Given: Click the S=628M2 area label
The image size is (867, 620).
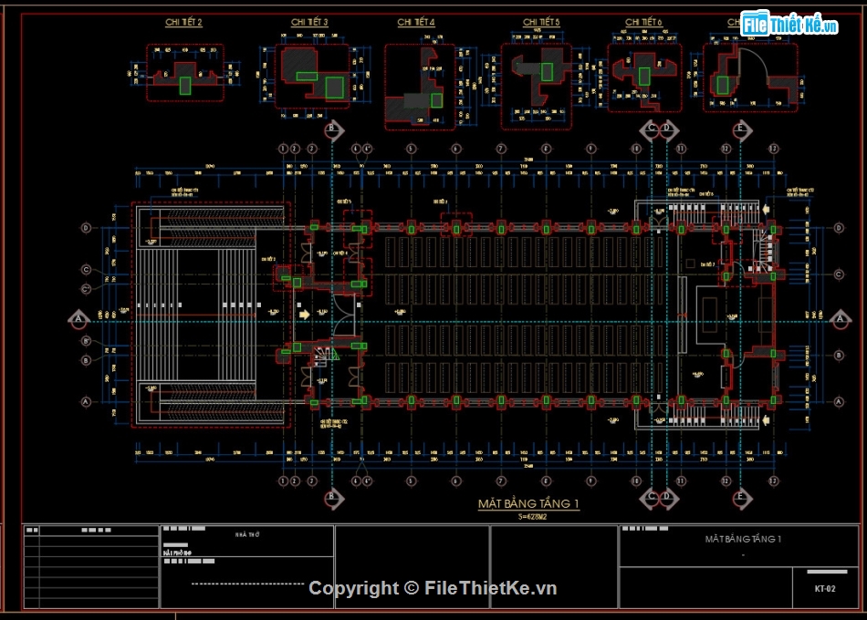Looking at the screenshot, I should pyautogui.click(x=532, y=517).
